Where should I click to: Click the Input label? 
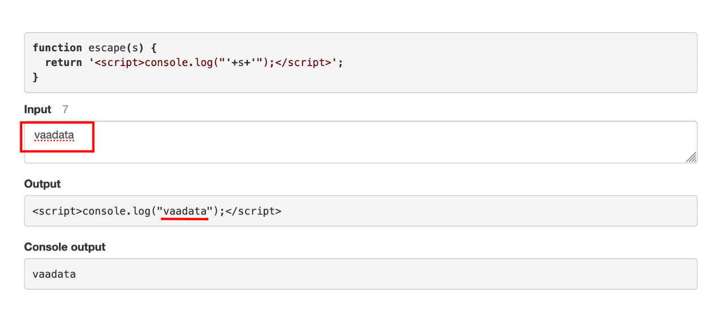tap(37, 110)
